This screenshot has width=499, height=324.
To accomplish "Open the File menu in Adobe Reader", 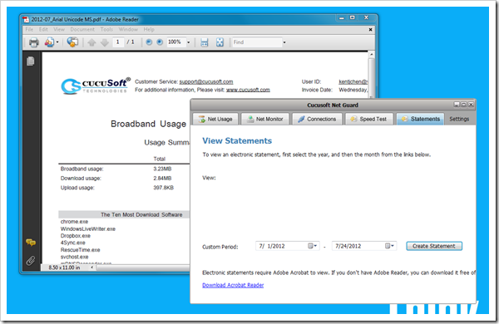I will coord(29,29).
